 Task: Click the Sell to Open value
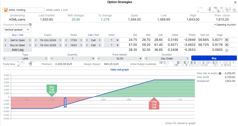[18, 40]
